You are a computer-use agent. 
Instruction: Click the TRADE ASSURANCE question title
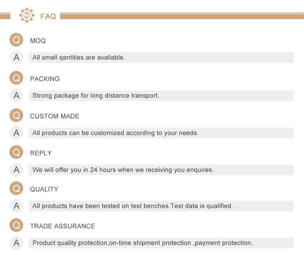(x=62, y=226)
